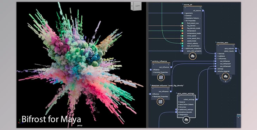Click the simulate_aero node cloud icon
This screenshot has width=257, height=130.
coord(226,76)
